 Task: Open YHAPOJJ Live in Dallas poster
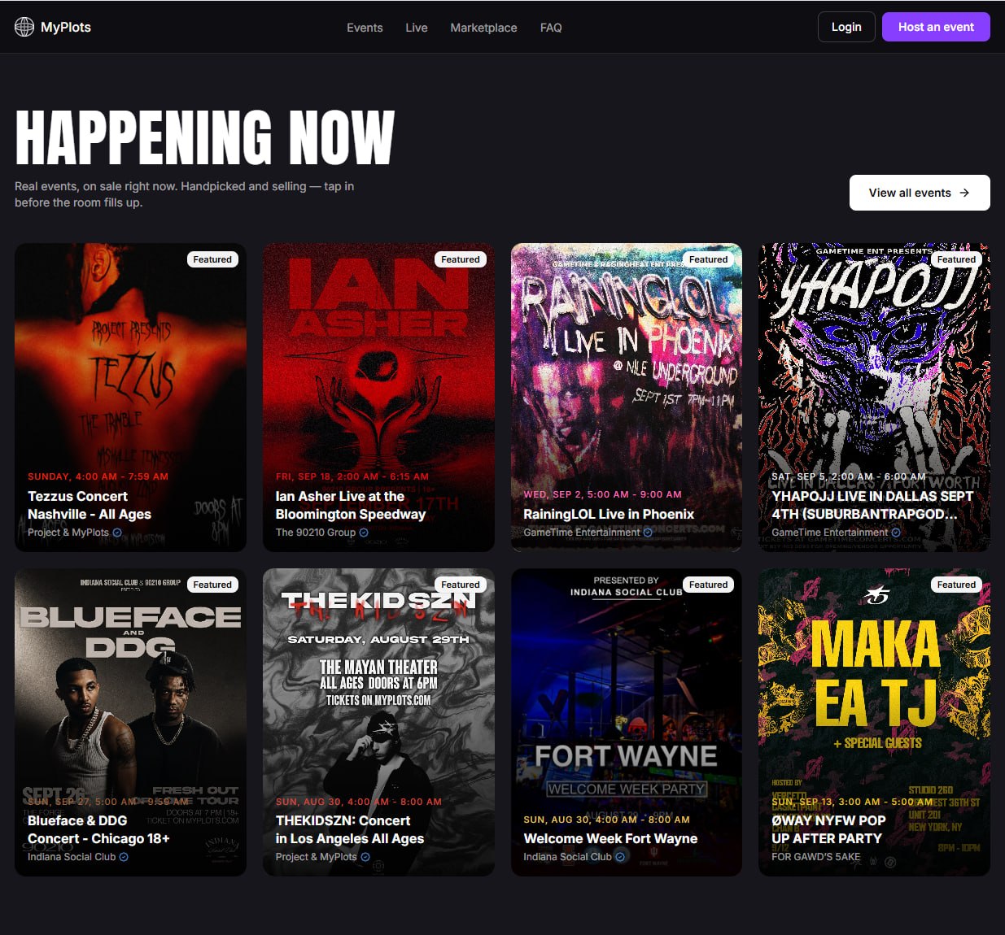coord(874,398)
